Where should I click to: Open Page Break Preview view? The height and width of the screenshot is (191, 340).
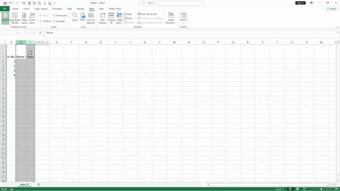click(x=15, y=18)
